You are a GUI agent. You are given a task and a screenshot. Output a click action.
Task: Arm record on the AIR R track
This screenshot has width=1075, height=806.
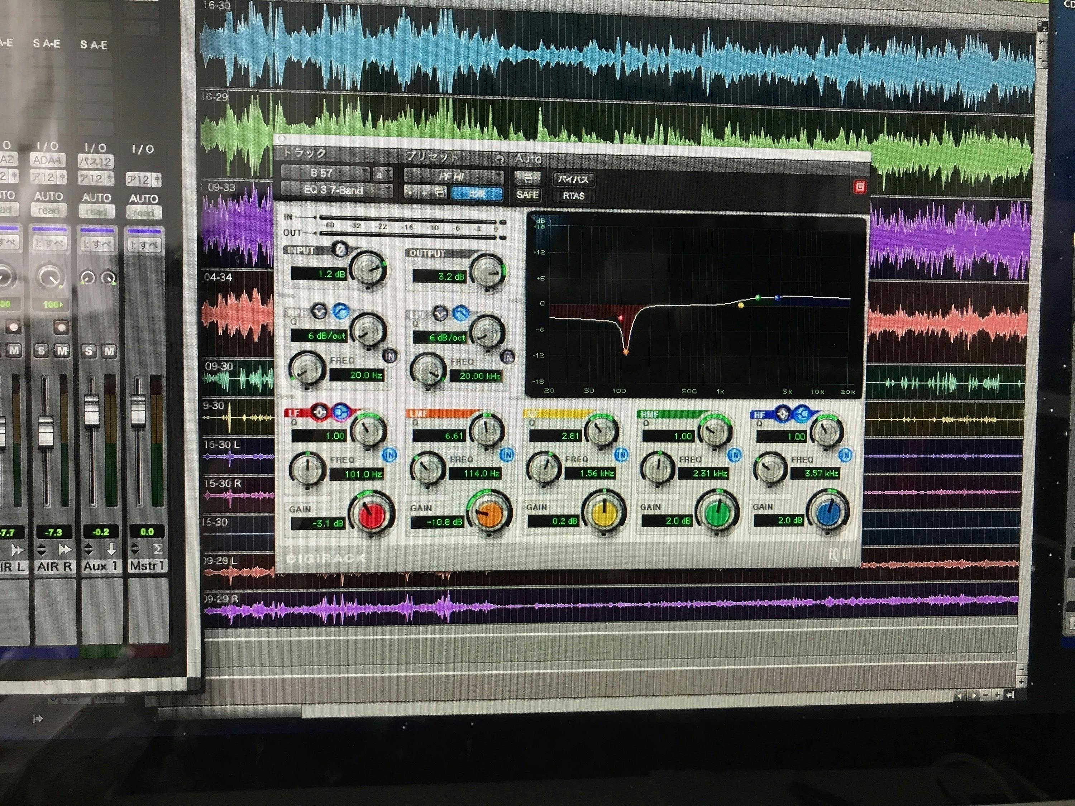pyautogui.click(x=61, y=328)
